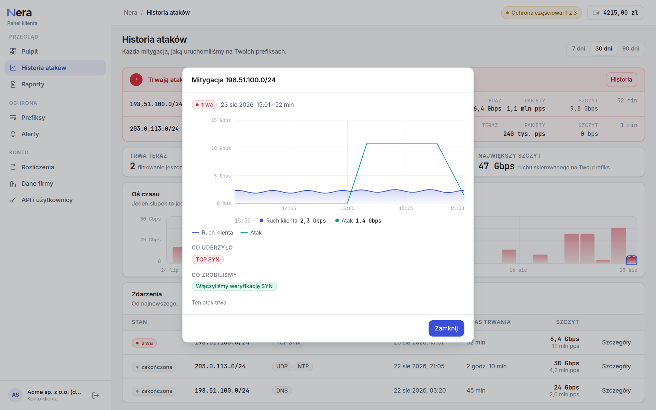Viewport: 656px width, 410px height.
Task: Open Alerty in the sidebar
Action: (x=55, y=134)
